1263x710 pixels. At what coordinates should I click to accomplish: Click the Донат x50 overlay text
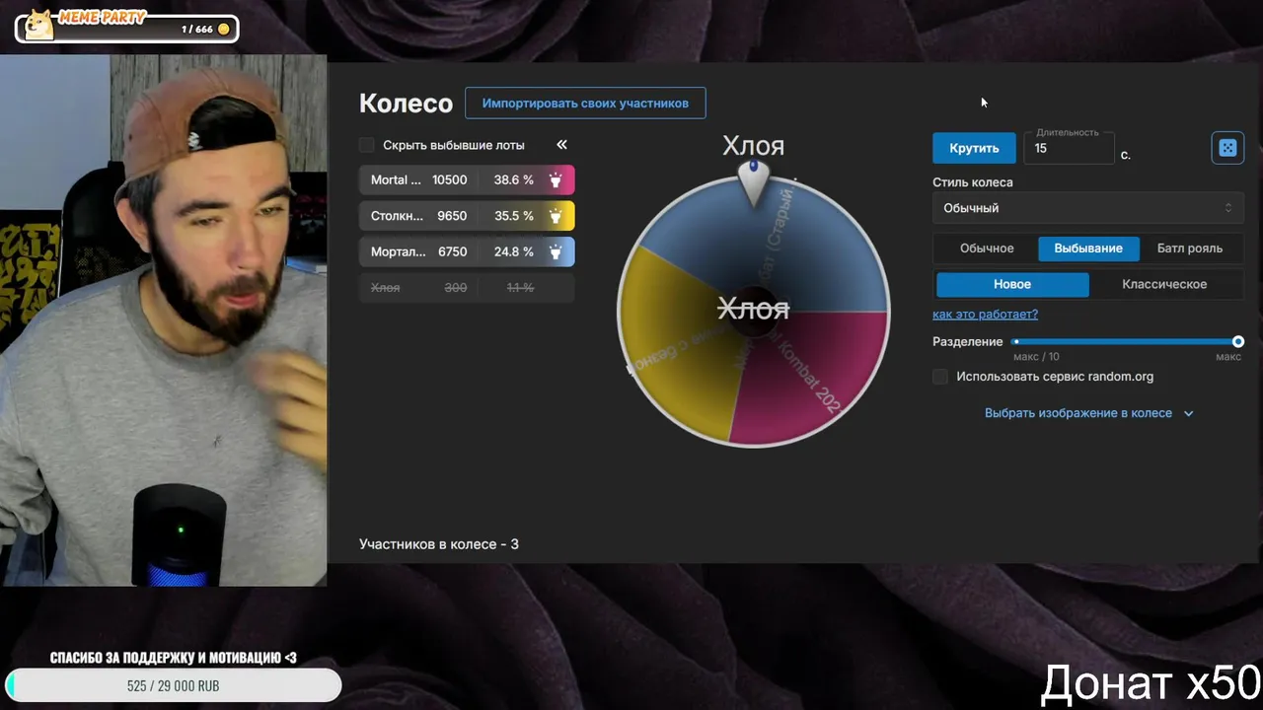click(x=1151, y=682)
